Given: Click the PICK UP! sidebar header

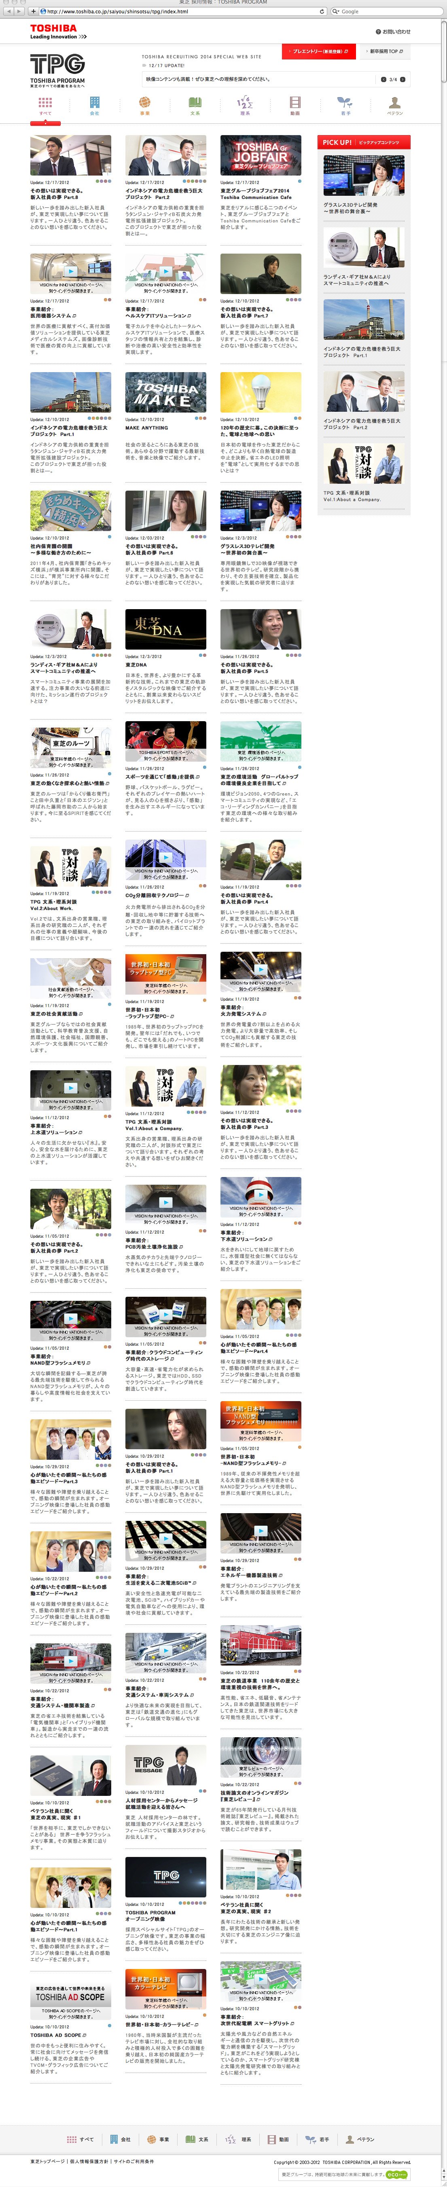Looking at the screenshot, I should point(364,142).
